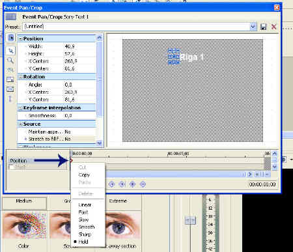Click the red keyframe diamond at timeline start
The height and width of the screenshot is (252, 293).
71,160
